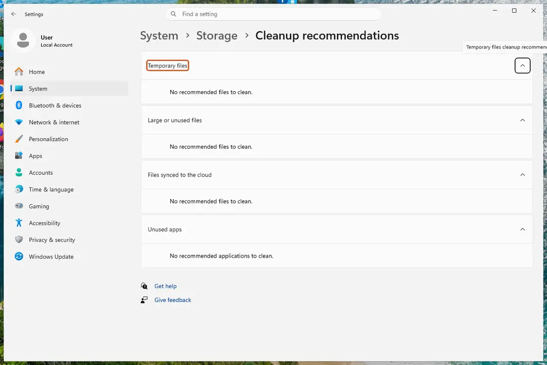Image resolution: width=547 pixels, height=365 pixels.
Task: Click the Network & internet Wi-Fi icon
Action: (19, 123)
